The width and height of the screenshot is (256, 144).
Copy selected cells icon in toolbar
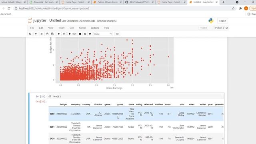point(47,34)
